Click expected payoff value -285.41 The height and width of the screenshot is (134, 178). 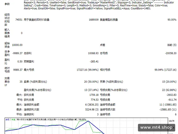94,61
